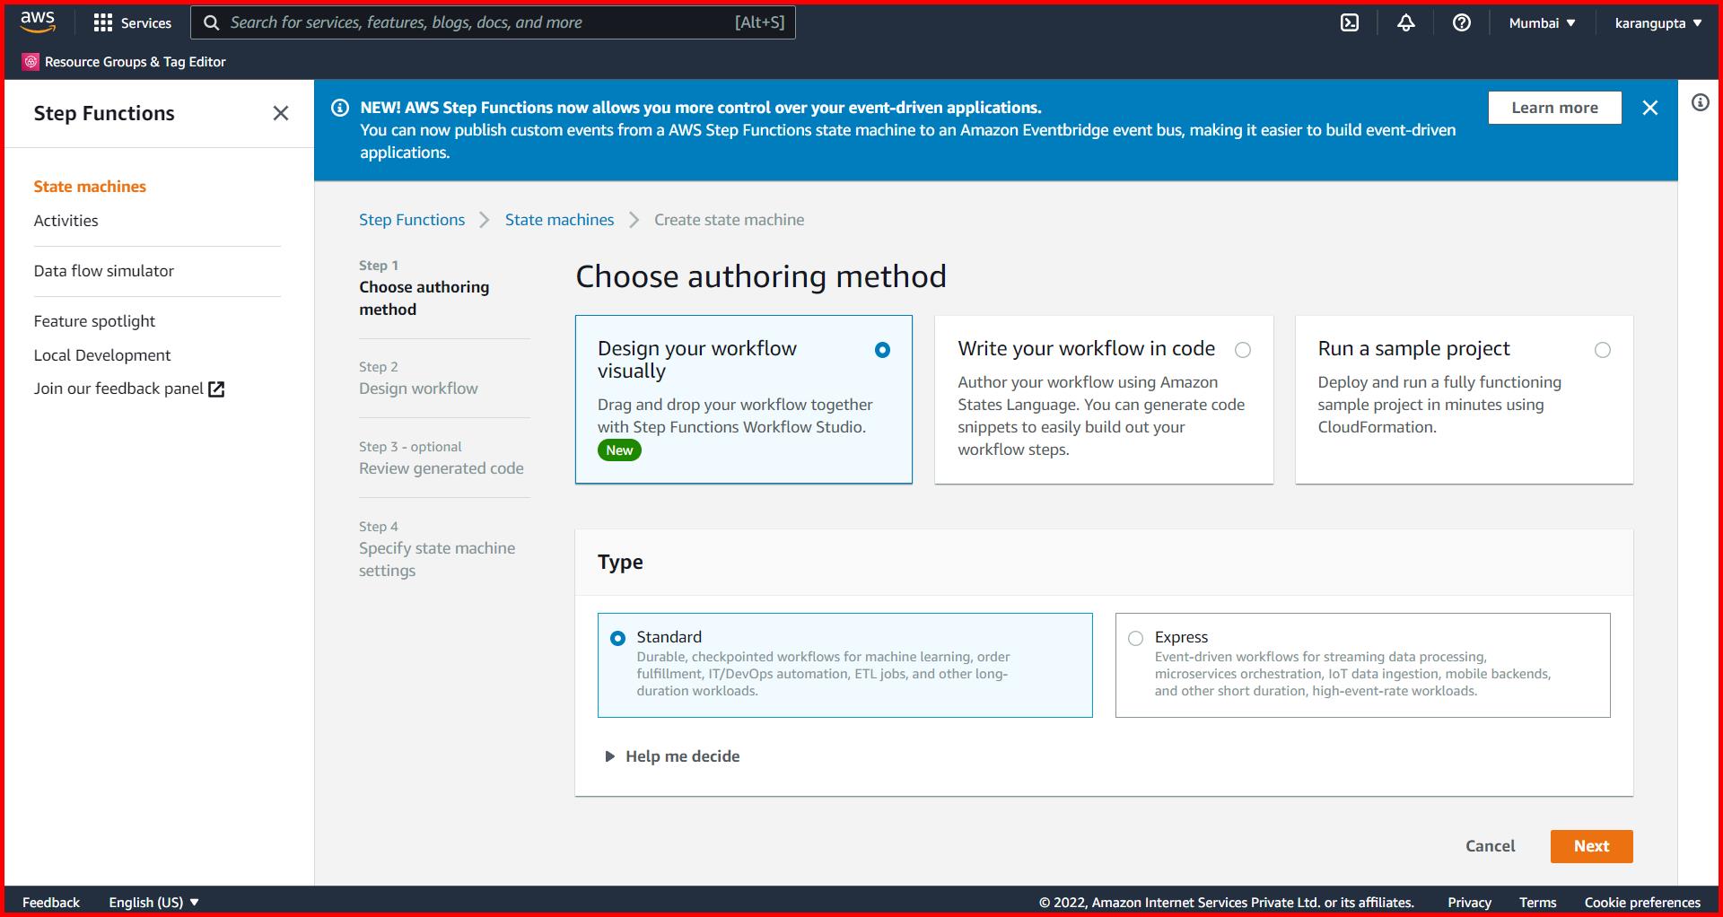Image resolution: width=1723 pixels, height=917 pixels.
Task: Click the Next button
Action: pyautogui.click(x=1591, y=845)
